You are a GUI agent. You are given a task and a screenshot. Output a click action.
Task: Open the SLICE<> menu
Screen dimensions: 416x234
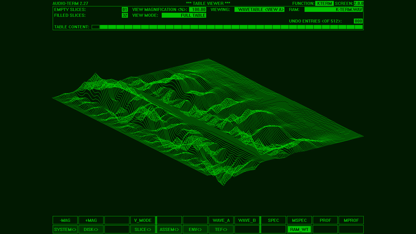(x=143, y=229)
